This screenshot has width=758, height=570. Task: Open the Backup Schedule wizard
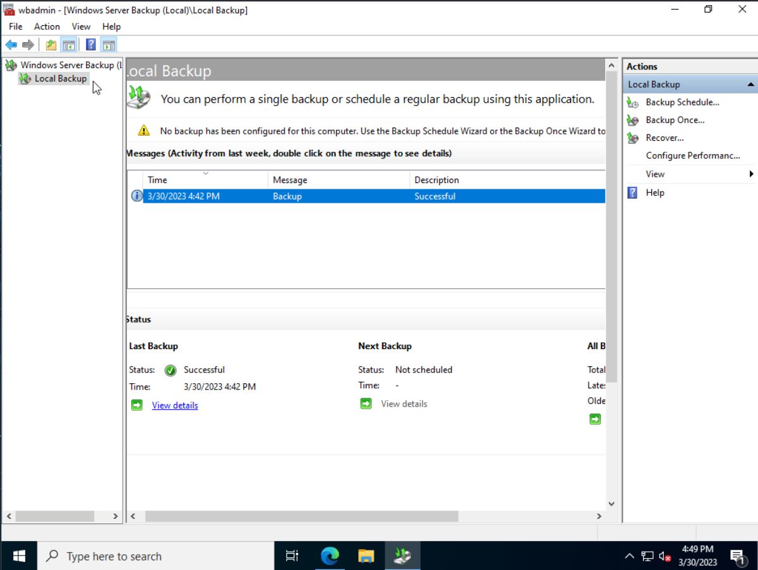[682, 102]
